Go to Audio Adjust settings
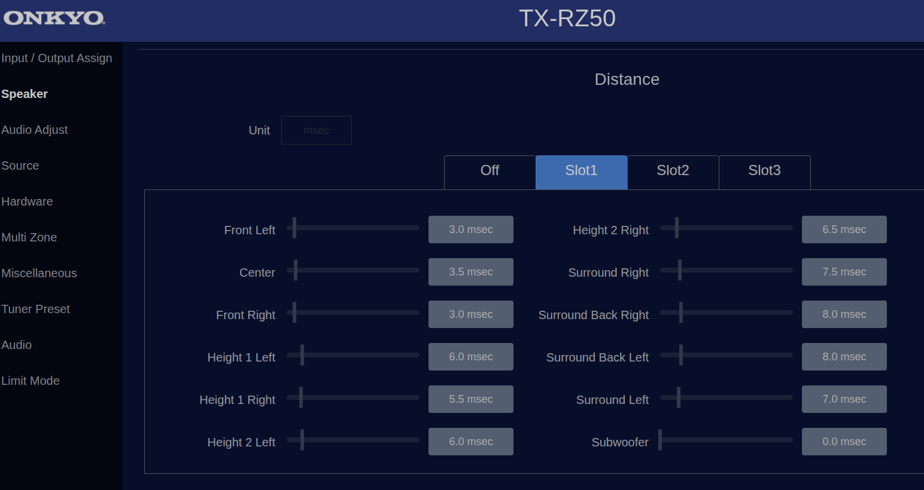 click(x=35, y=130)
